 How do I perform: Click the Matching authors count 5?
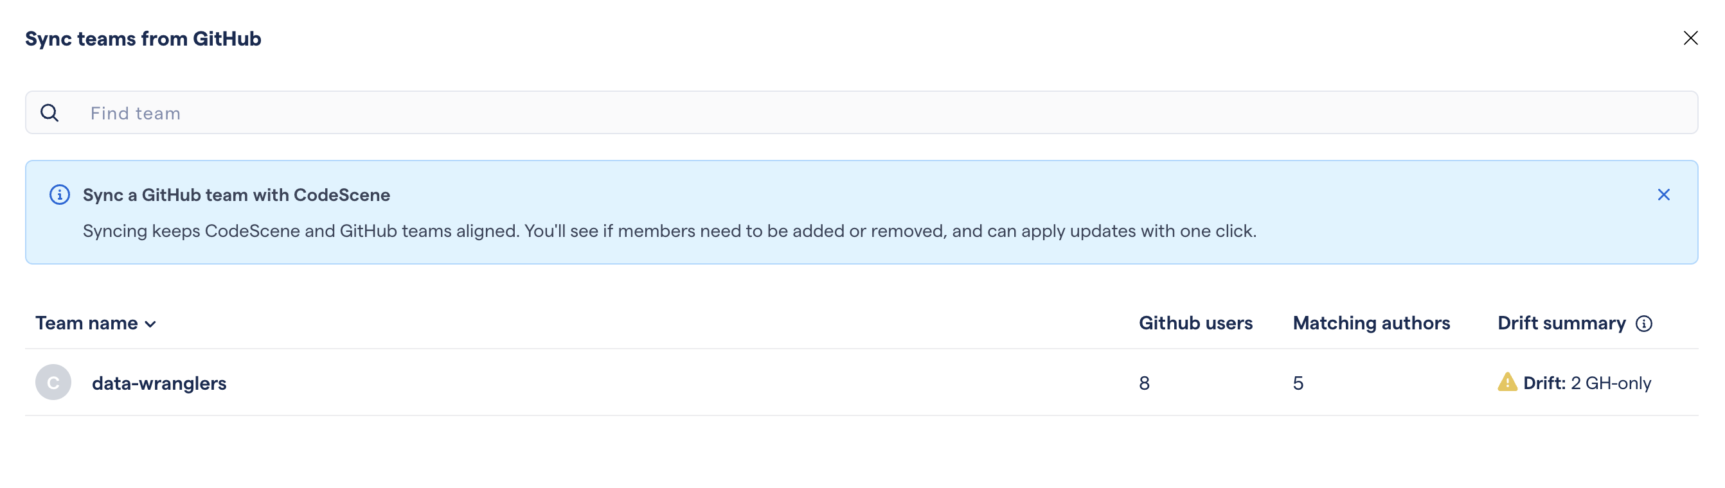point(1298,383)
